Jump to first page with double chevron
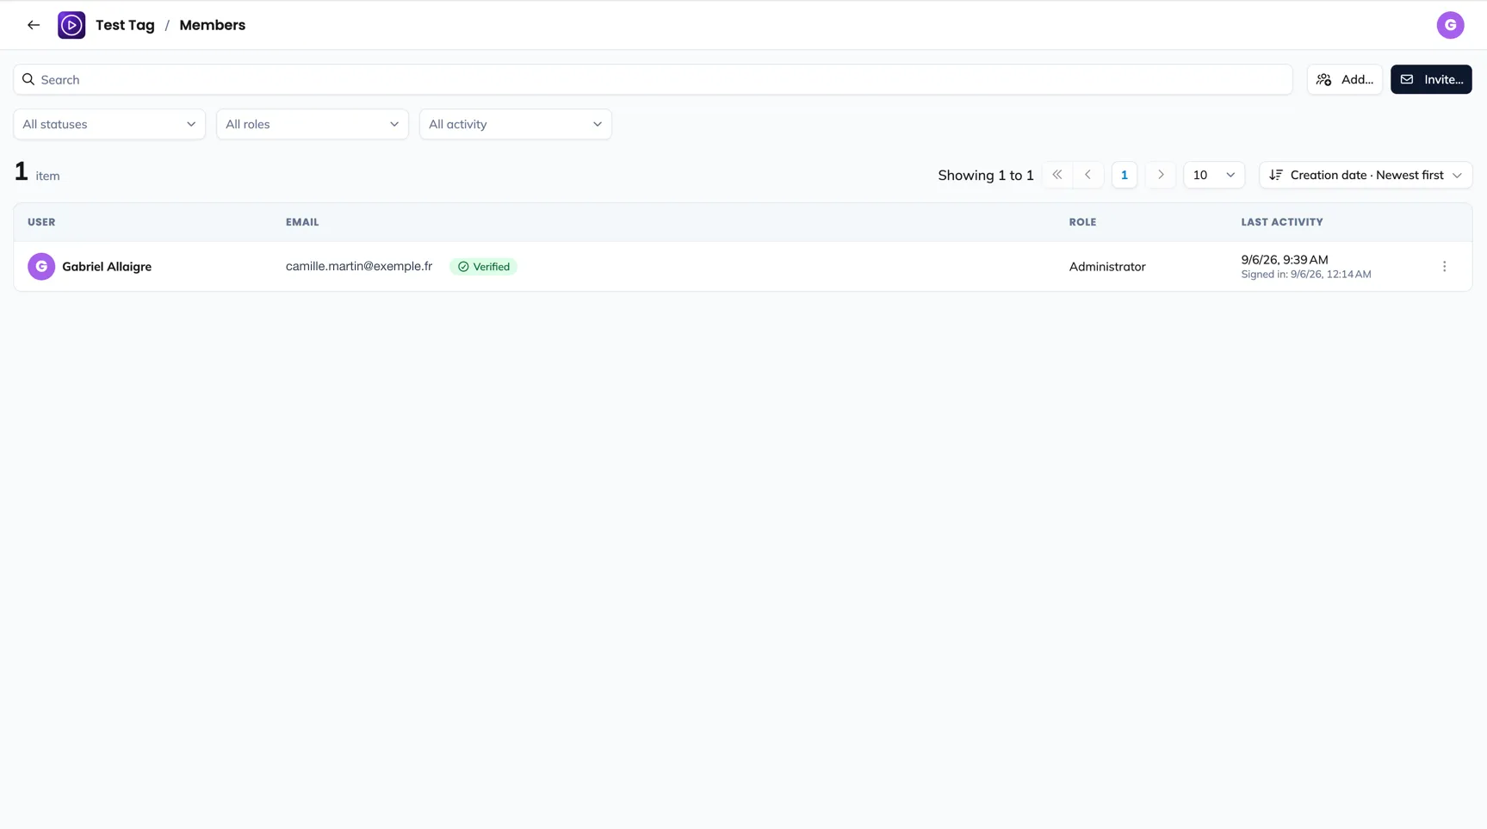 point(1056,175)
